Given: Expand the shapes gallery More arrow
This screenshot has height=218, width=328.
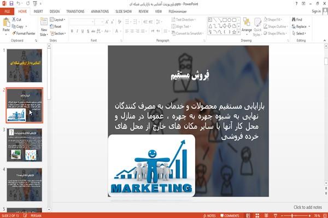Looking at the screenshot, I should tap(238, 32).
